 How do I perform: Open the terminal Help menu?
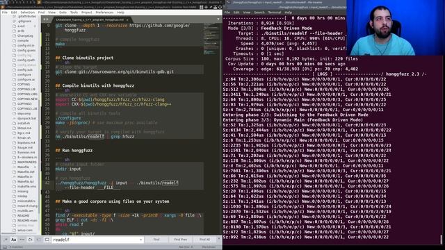(288, 12)
